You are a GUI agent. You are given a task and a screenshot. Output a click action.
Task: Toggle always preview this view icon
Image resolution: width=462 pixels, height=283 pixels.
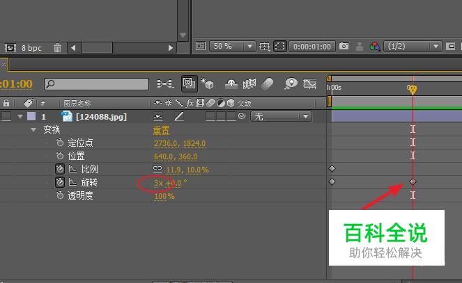[x=201, y=46]
